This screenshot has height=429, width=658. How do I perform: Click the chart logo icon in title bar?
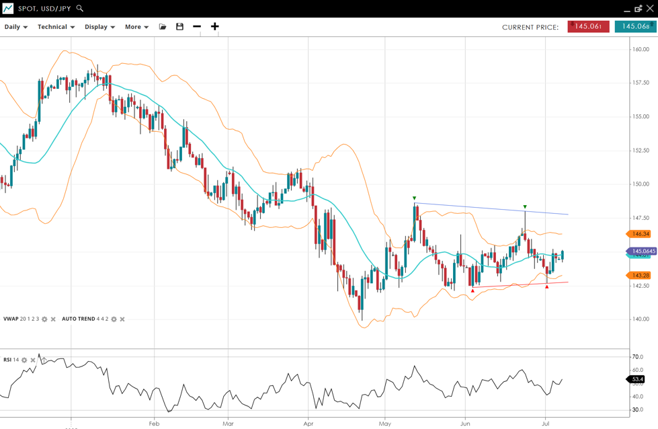click(8, 9)
